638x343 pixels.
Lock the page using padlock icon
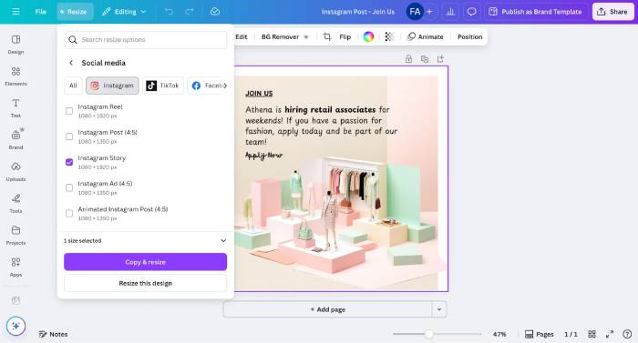tap(408, 59)
